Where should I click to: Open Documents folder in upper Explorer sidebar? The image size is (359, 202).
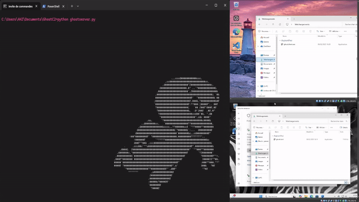(267, 64)
